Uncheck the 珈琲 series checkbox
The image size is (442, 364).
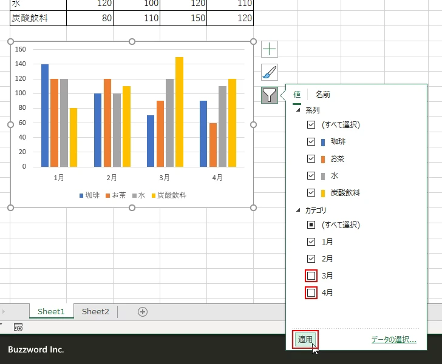pos(311,141)
